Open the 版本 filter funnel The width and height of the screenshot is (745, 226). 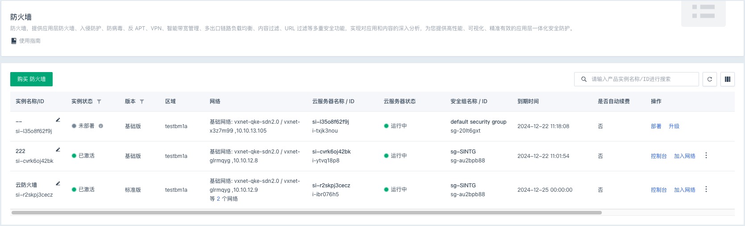tap(142, 101)
